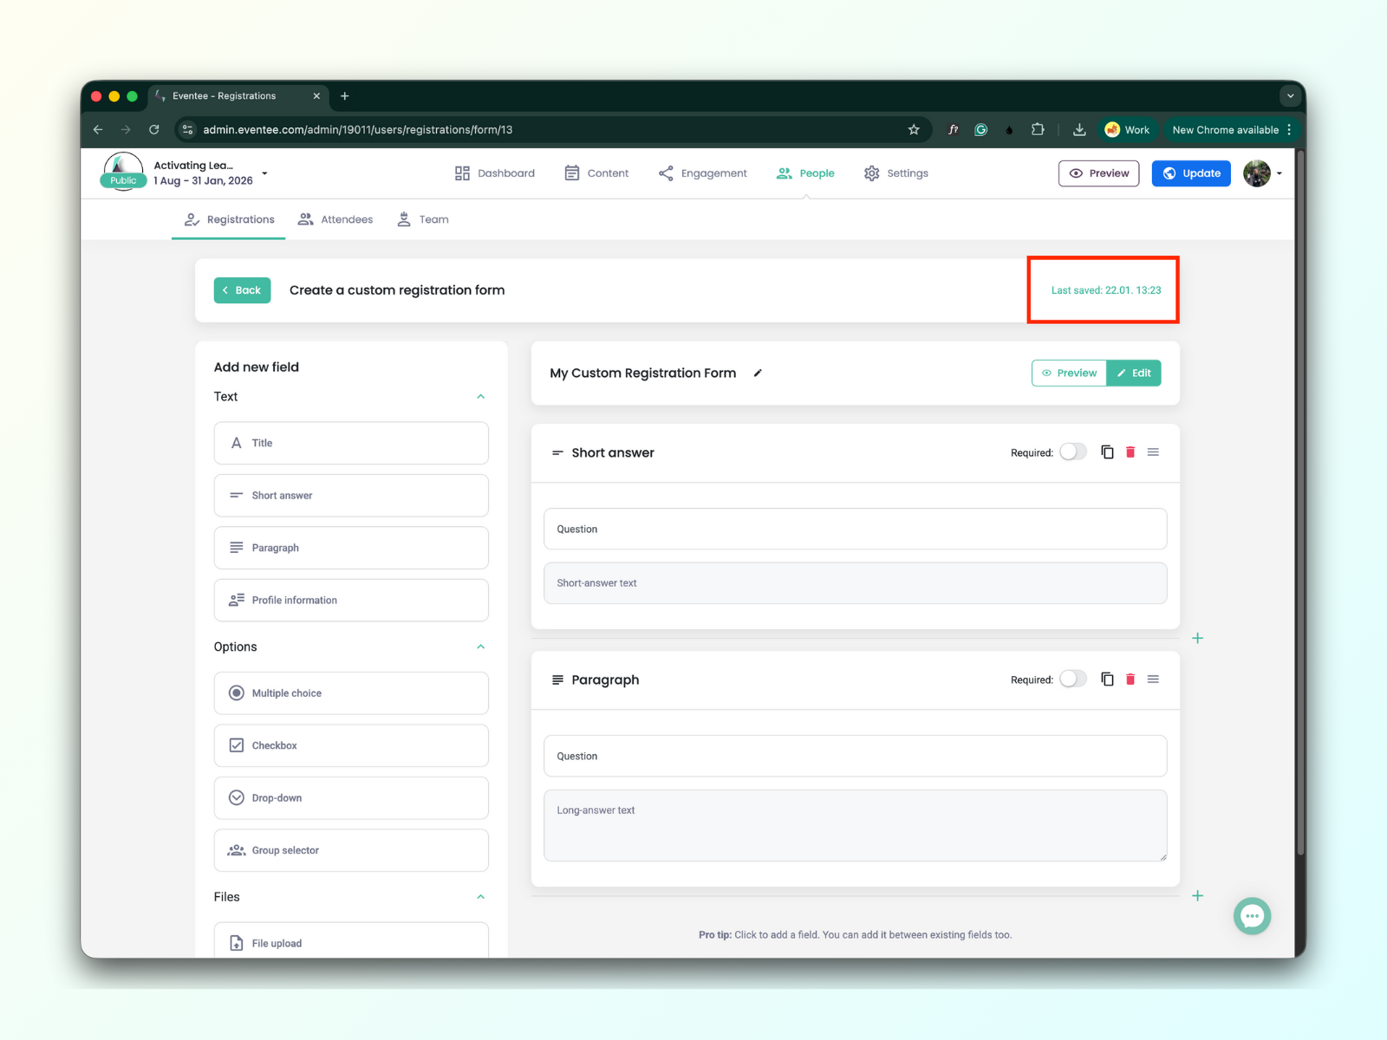Delete the Paragraph field
Viewport: 1387px width, 1040px height.
[x=1130, y=679]
